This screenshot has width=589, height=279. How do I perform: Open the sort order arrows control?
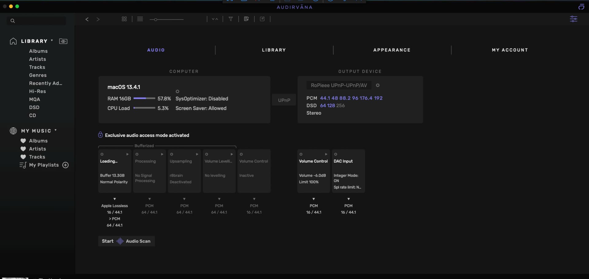coord(215,19)
